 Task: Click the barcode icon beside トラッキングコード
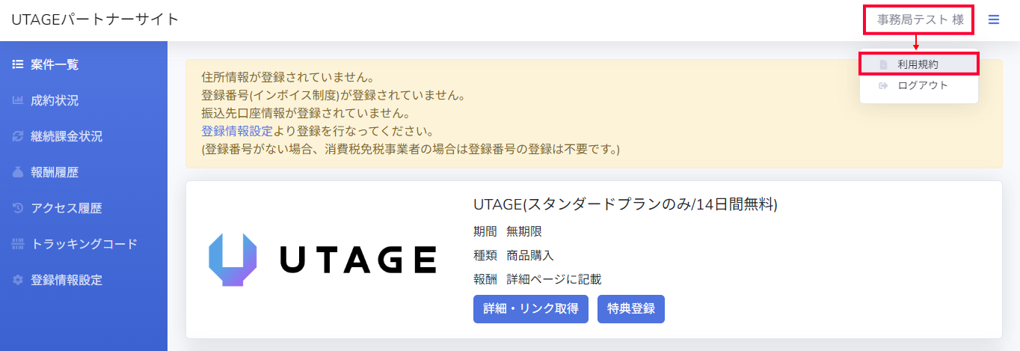coord(18,244)
